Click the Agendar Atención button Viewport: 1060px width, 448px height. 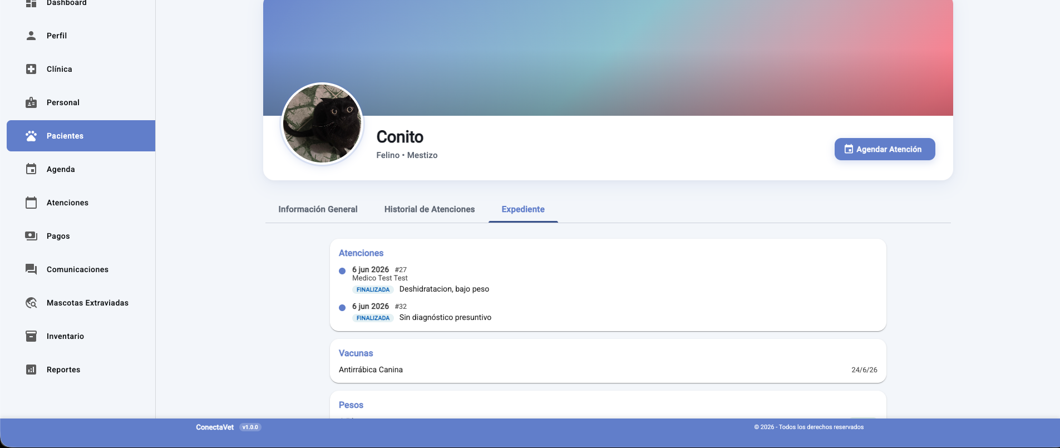[x=885, y=149]
